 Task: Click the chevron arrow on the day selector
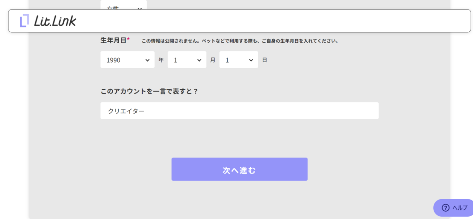pyautogui.click(x=251, y=60)
